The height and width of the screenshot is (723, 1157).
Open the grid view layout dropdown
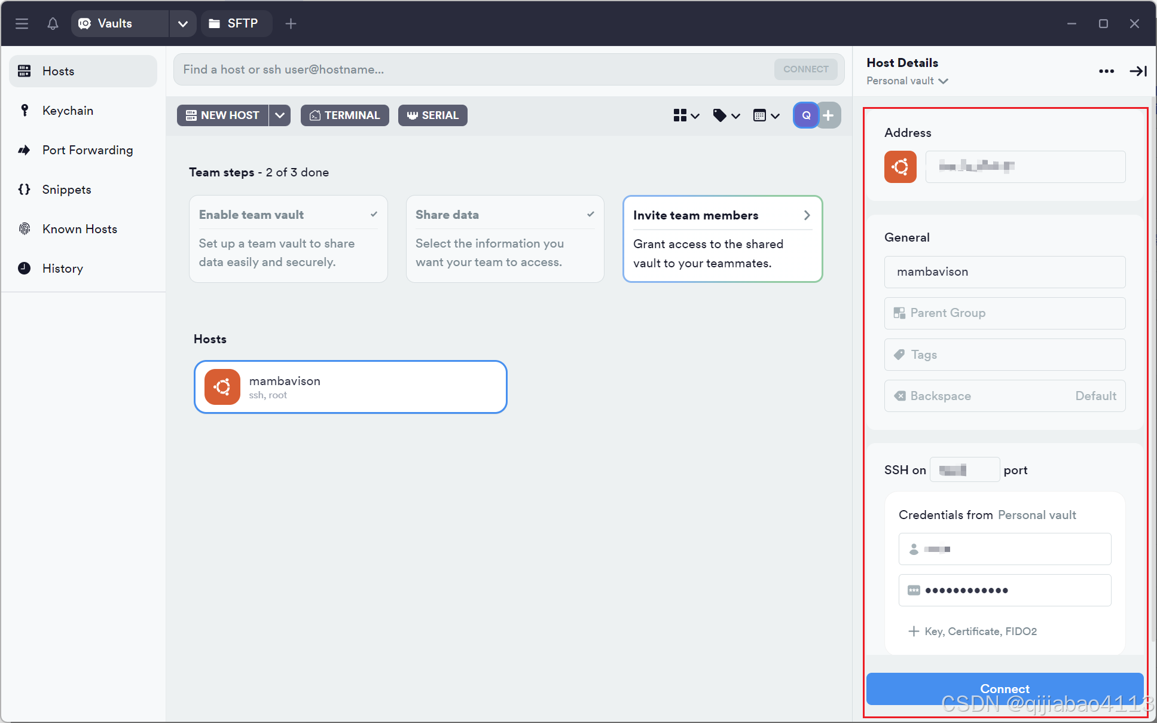pyautogui.click(x=686, y=115)
